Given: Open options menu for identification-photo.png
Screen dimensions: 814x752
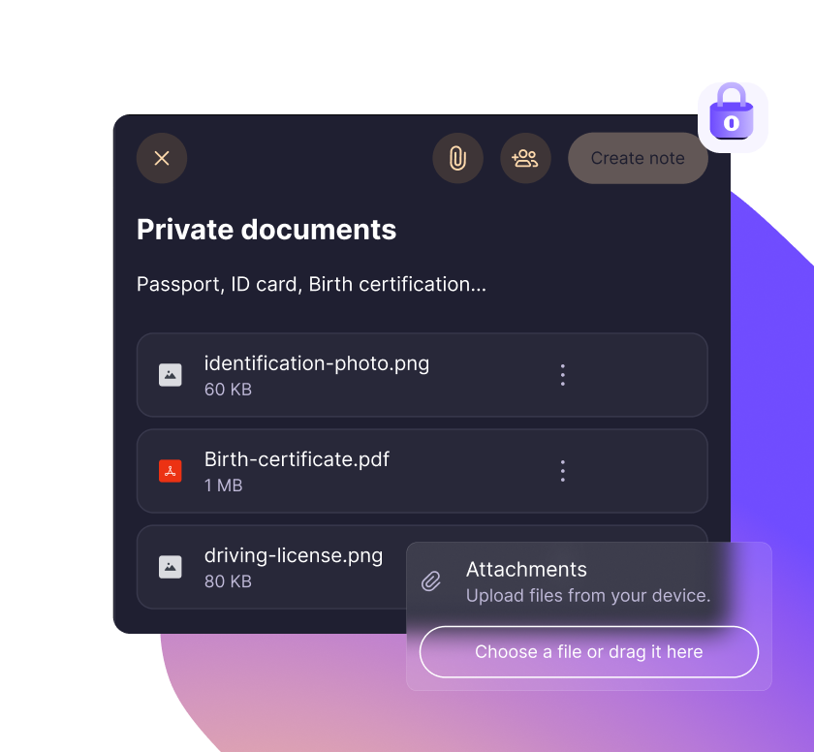Looking at the screenshot, I should 563,375.
